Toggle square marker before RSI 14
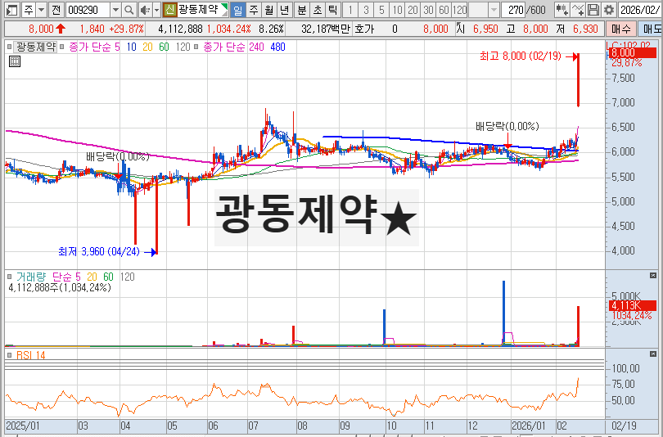 9,355
